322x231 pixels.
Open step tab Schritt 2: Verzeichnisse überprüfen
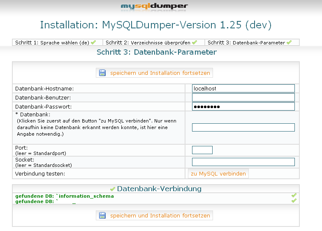click(x=154, y=42)
